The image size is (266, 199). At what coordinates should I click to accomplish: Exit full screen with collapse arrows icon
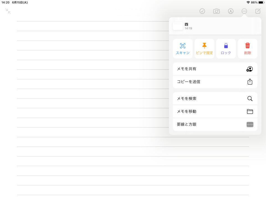click(x=8, y=11)
